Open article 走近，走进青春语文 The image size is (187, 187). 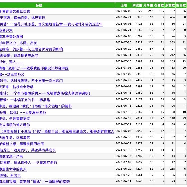(15, 119)
